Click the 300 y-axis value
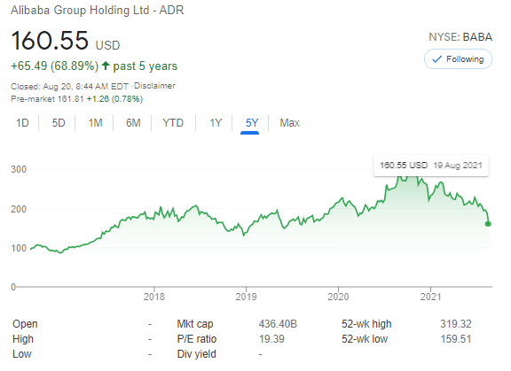The height and width of the screenshot is (371, 511). (19, 169)
